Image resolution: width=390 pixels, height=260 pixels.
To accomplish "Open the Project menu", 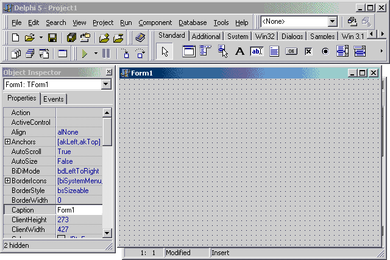I will pyautogui.click(x=103, y=23).
